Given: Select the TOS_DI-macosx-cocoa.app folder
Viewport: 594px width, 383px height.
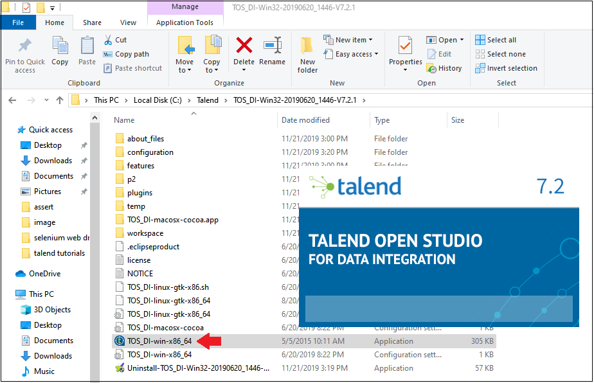Looking at the screenshot, I should 167,220.
